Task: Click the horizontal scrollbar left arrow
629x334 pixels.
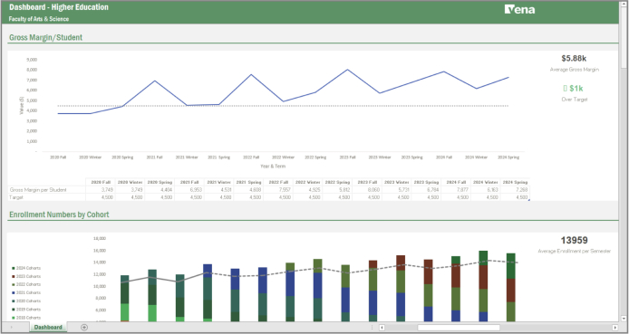Action: [x=382, y=328]
